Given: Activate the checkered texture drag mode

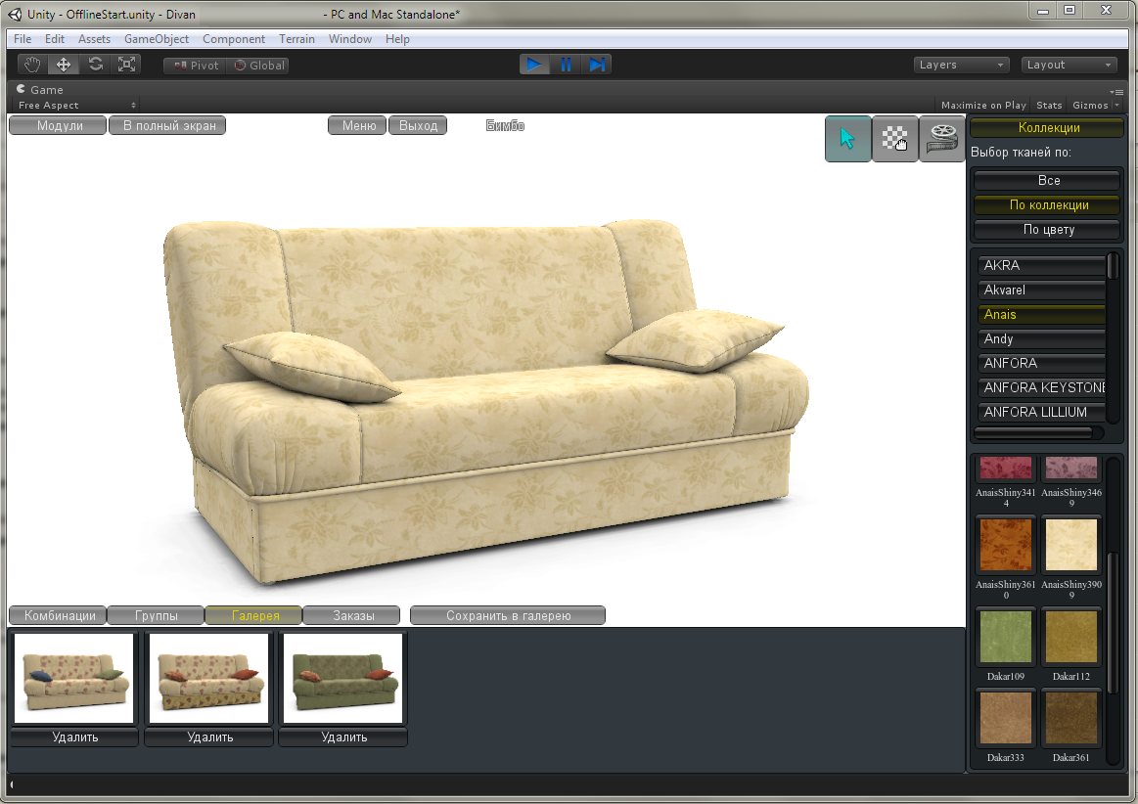Looking at the screenshot, I should 895,139.
